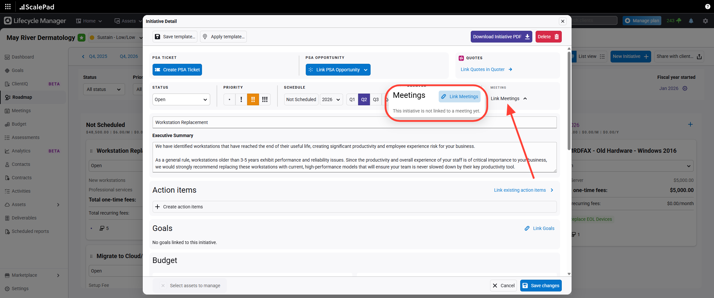Click the Delete initiative button
The width and height of the screenshot is (714, 298).
click(x=548, y=37)
